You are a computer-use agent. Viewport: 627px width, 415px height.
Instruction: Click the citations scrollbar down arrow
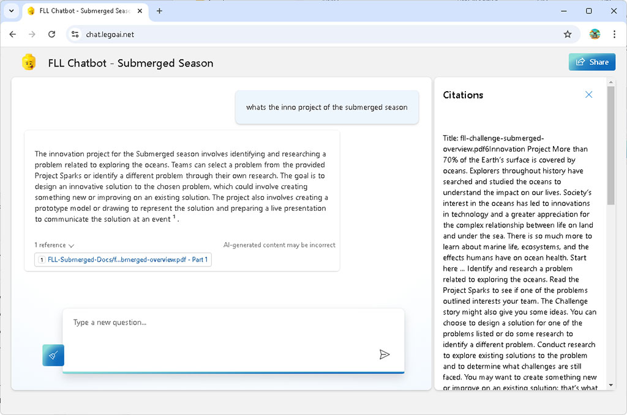click(x=610, y=385)
